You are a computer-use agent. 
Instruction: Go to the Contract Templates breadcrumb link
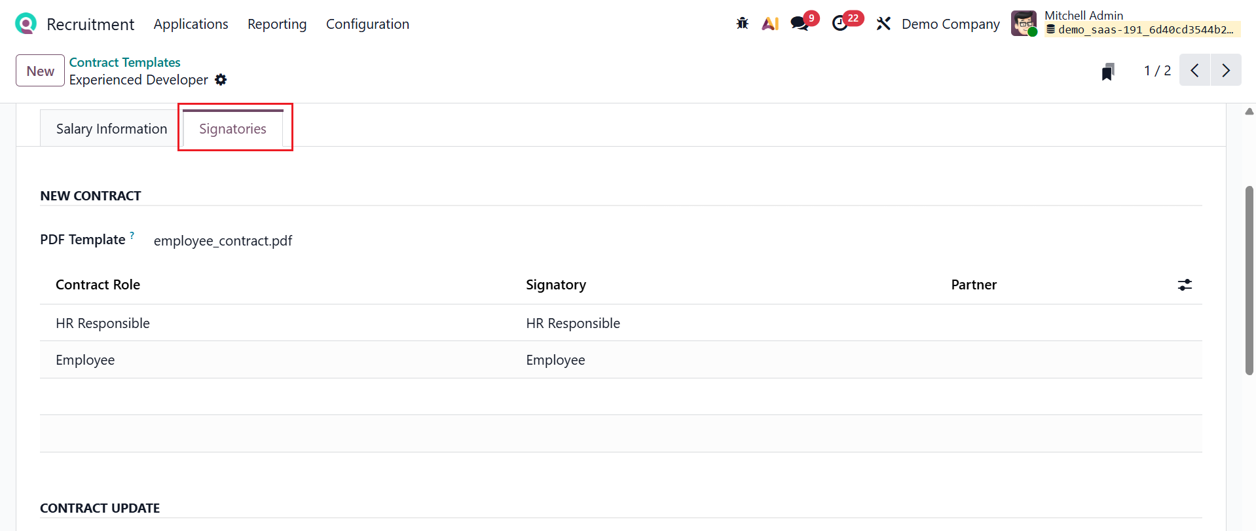pyautogui.click(x=124, y=62)
